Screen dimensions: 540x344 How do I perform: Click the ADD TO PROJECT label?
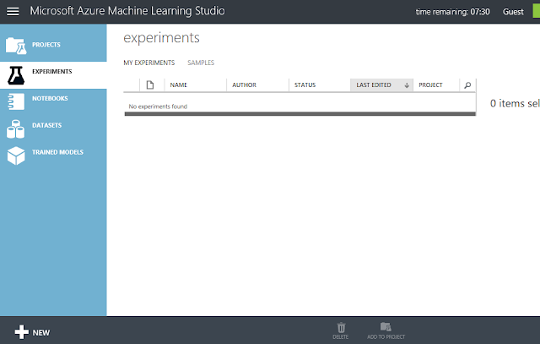click(386, 336)
